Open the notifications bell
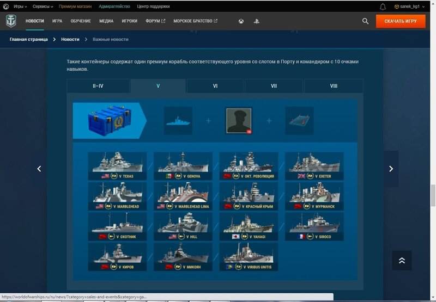Image resolution: width=436 pixels, height=302 pixels. [383, 7]
